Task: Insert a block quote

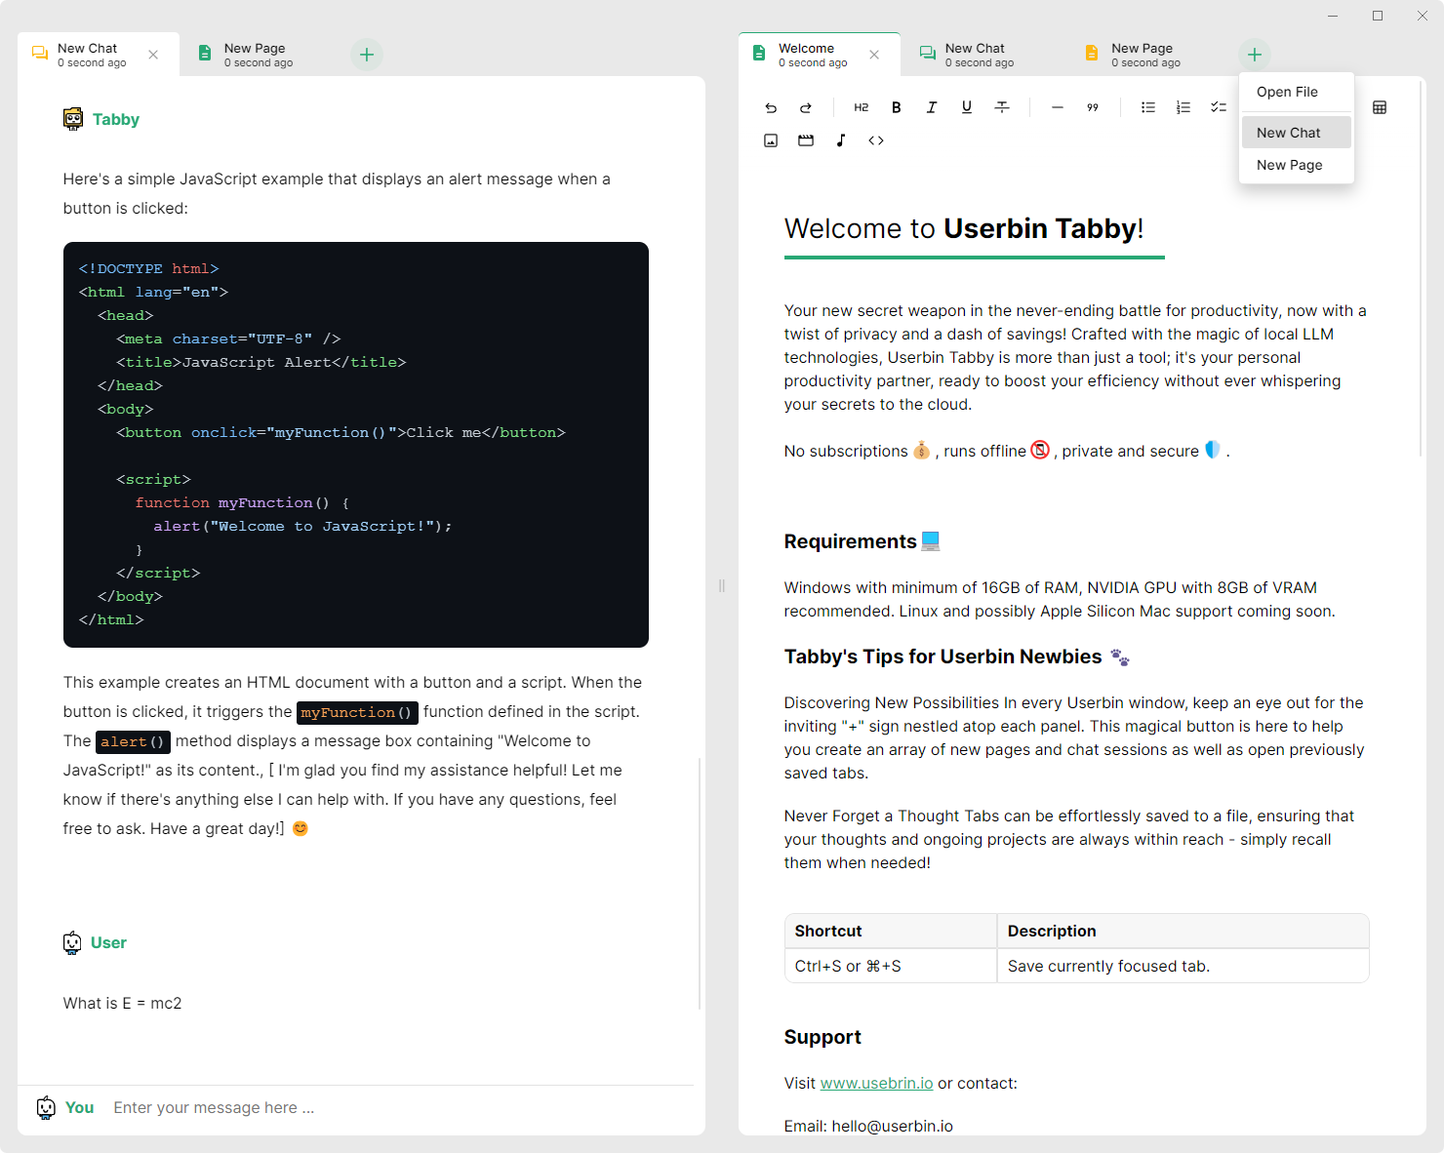Action: pyautogui.click(x=1093, y=107)
